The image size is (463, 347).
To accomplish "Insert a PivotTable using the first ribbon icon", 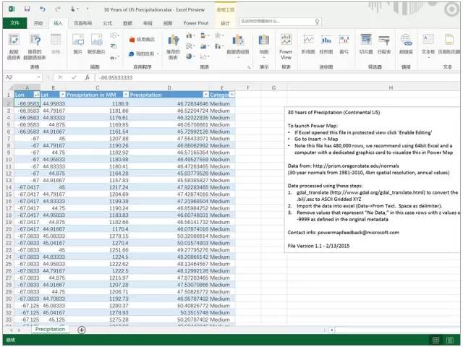I will click(x=14, y=46).
